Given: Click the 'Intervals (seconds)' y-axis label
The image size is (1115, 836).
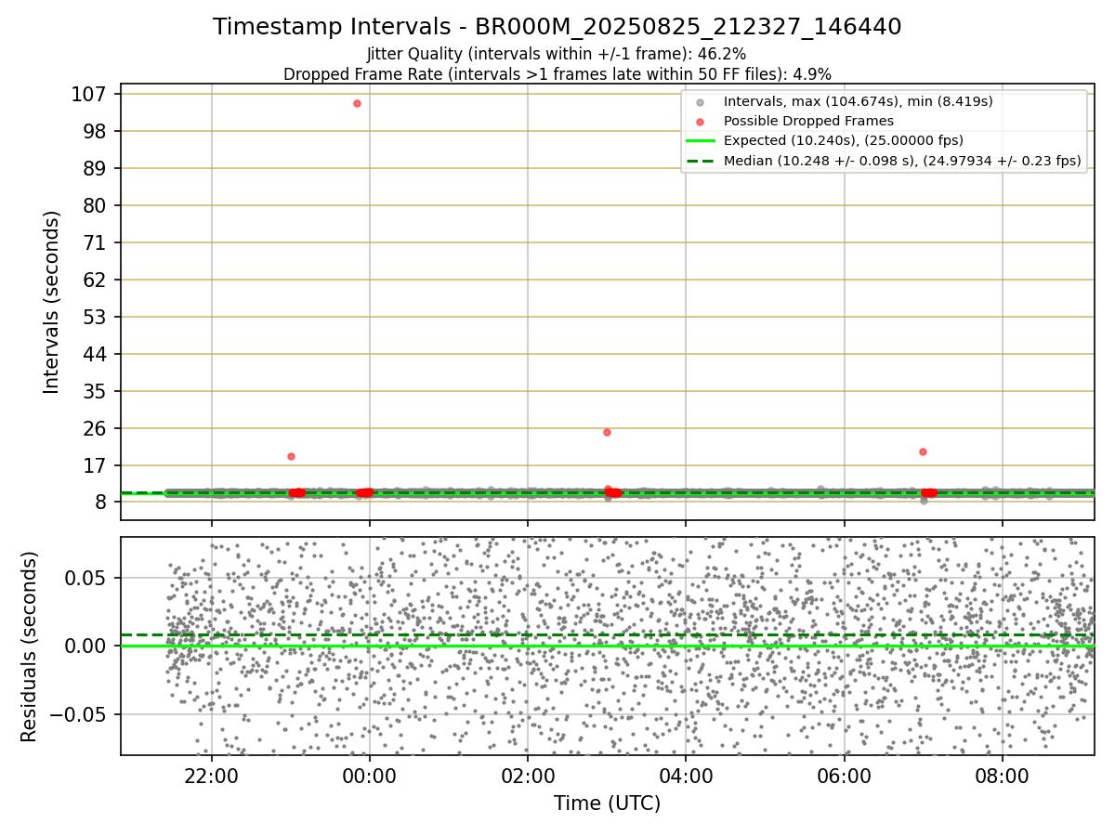Looking at the screenshot, I should click(52, 302).
